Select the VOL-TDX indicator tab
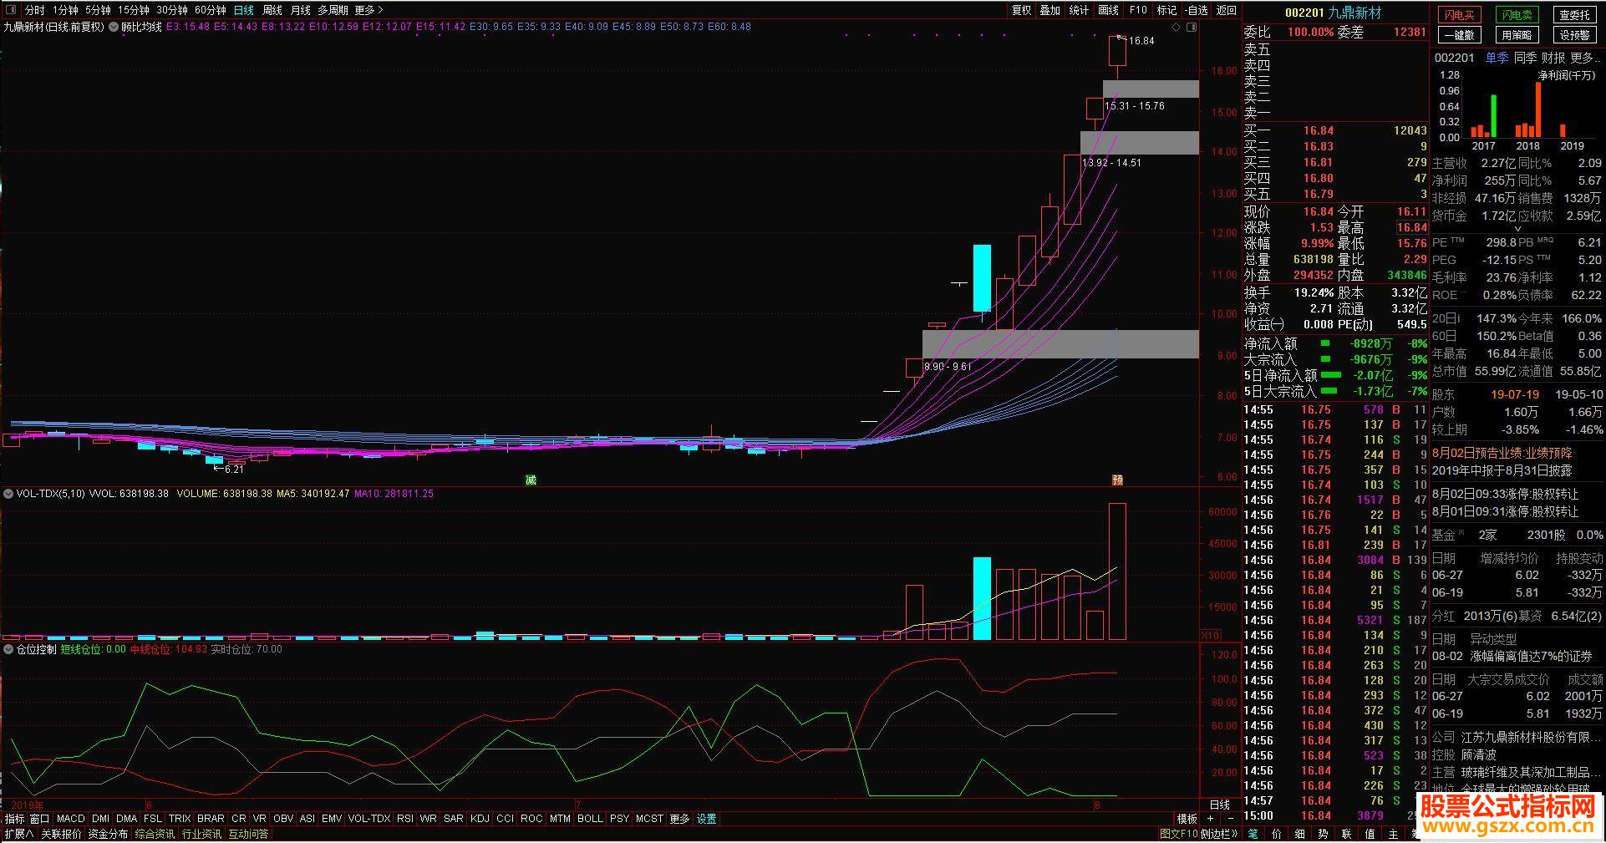 tap(369, 819)
